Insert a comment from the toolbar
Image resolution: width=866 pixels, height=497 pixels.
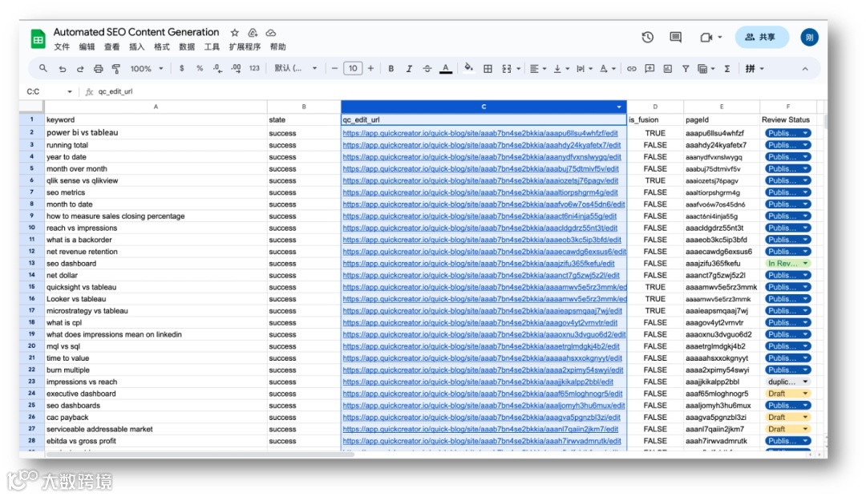(649, 68)
